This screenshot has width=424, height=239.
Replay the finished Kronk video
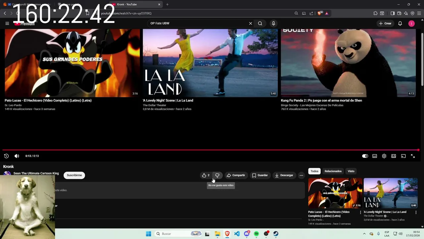6,156
